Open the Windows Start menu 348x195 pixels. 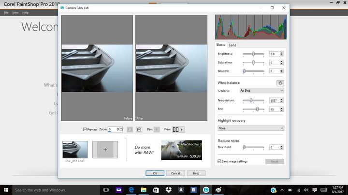(x=6, y=190)
